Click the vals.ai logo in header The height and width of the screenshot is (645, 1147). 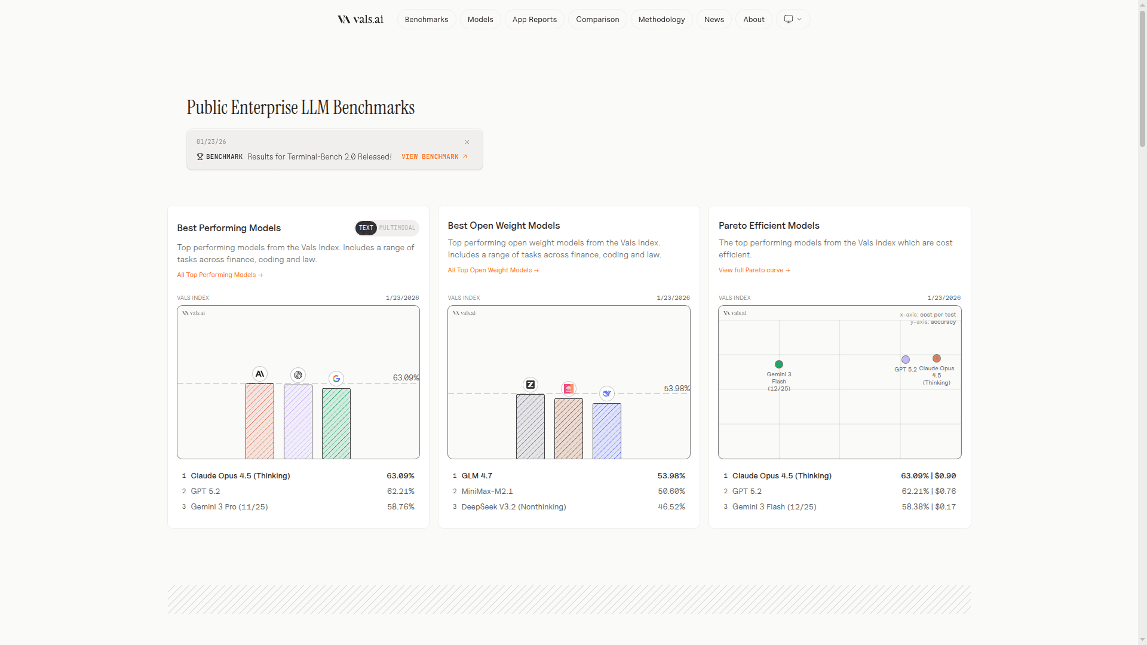point(360,19)
